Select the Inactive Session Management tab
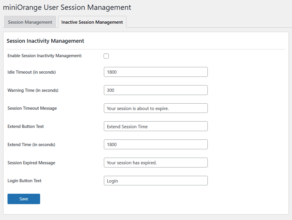Image resolution: width=292 pixels, height=220 pixels. click(x=92, y=22)
